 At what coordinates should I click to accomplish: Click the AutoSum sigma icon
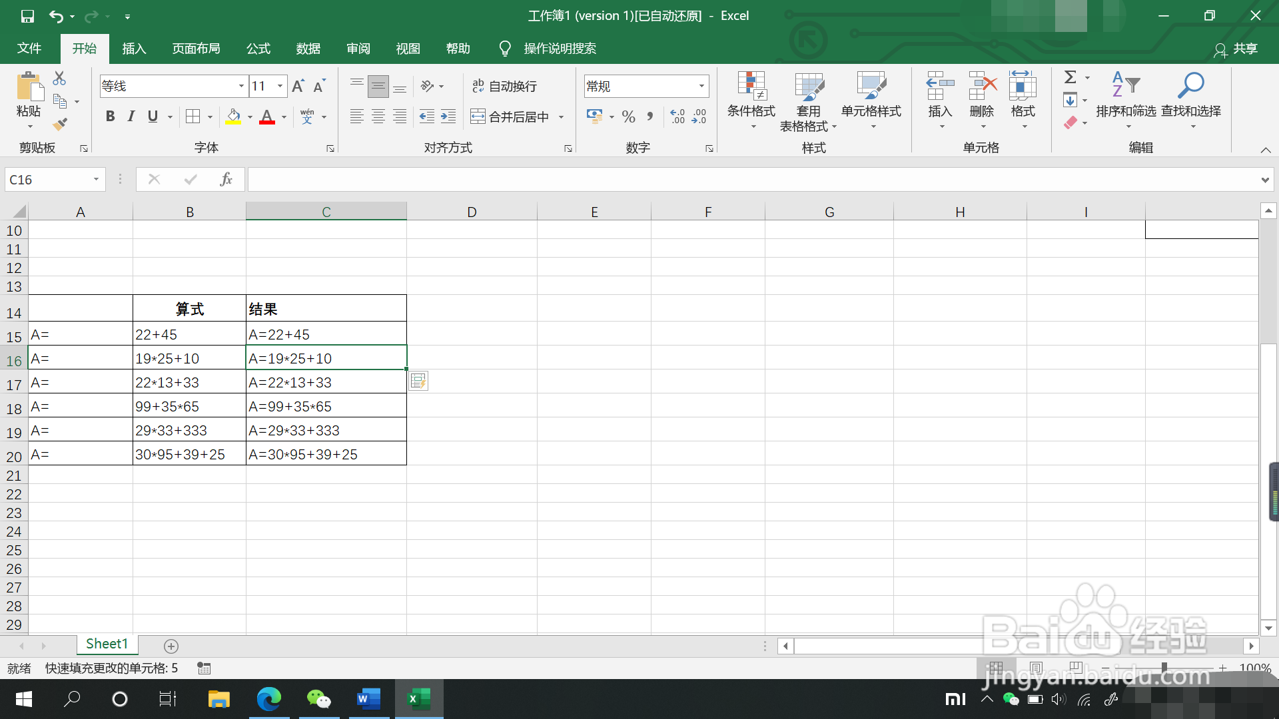pyautogui.click(x=1070, y=77)
